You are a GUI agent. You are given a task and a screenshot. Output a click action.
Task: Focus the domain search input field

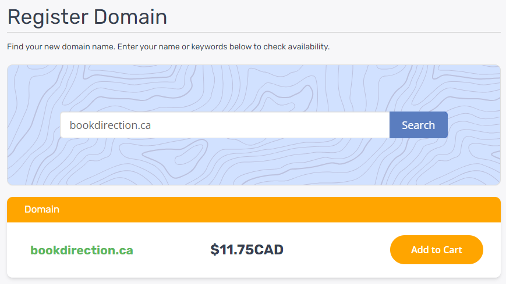pyautogui.click(x=225, y=125)
